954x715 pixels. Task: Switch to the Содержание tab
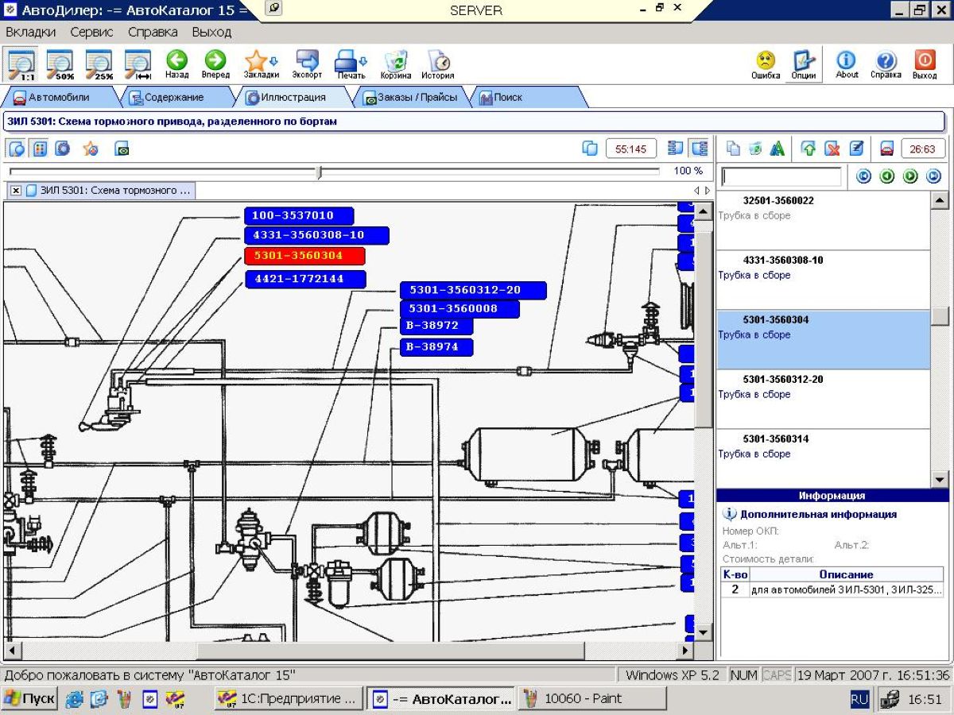173,98
